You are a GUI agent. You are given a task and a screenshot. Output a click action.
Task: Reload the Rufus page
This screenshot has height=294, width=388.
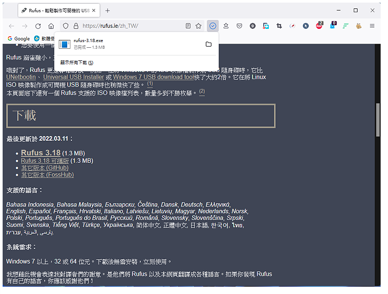[38, 26]
